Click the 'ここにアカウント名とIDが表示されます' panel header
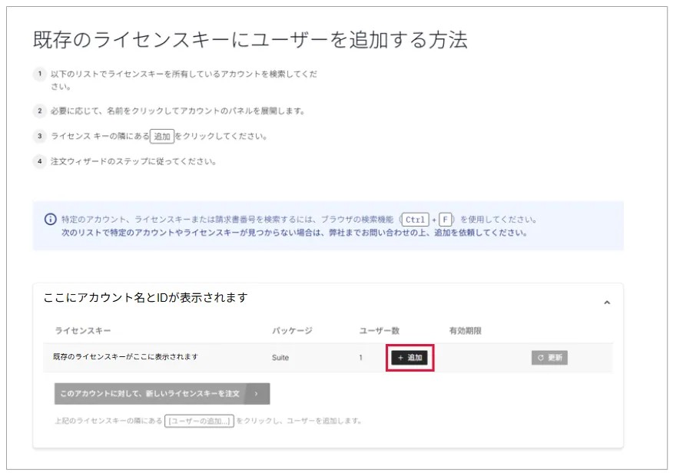 coord(146,298)
